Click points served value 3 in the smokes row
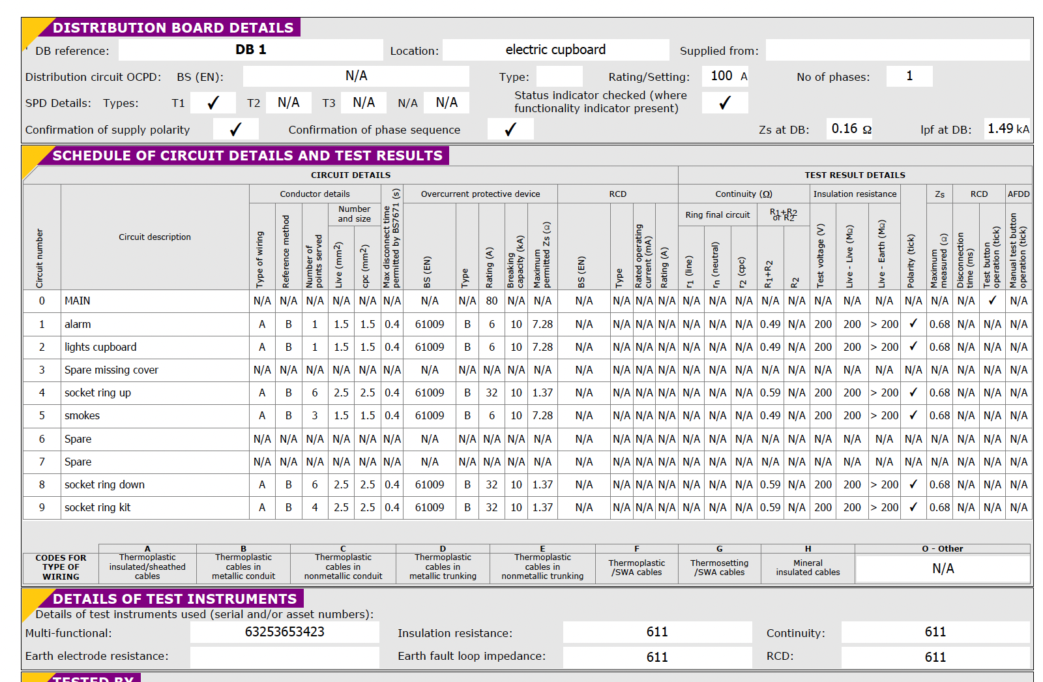Image resolution: width=1043 pixels, height=682 pixels. (315, 415)
